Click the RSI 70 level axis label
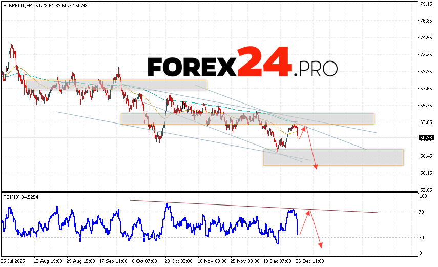438x267 pixels. [423, 211]
